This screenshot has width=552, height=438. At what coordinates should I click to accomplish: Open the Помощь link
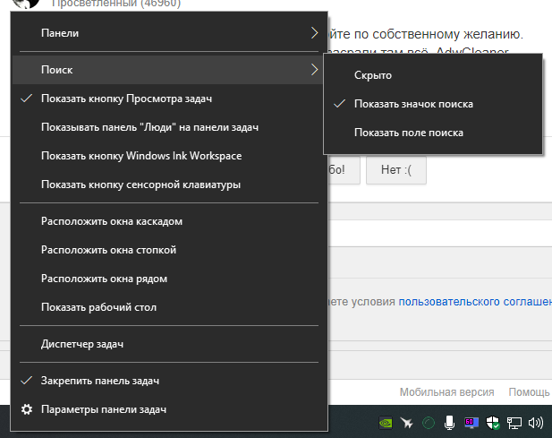[x=529, y=392]
